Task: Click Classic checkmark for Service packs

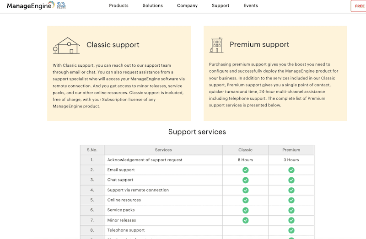Action: coord(245,210)
